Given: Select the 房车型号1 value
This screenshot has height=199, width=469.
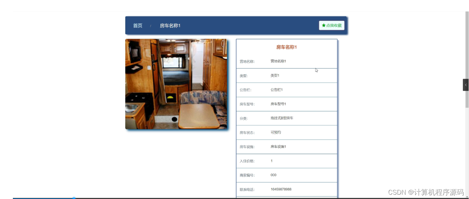Looking at the screenshot, I should tap(278, 104).
